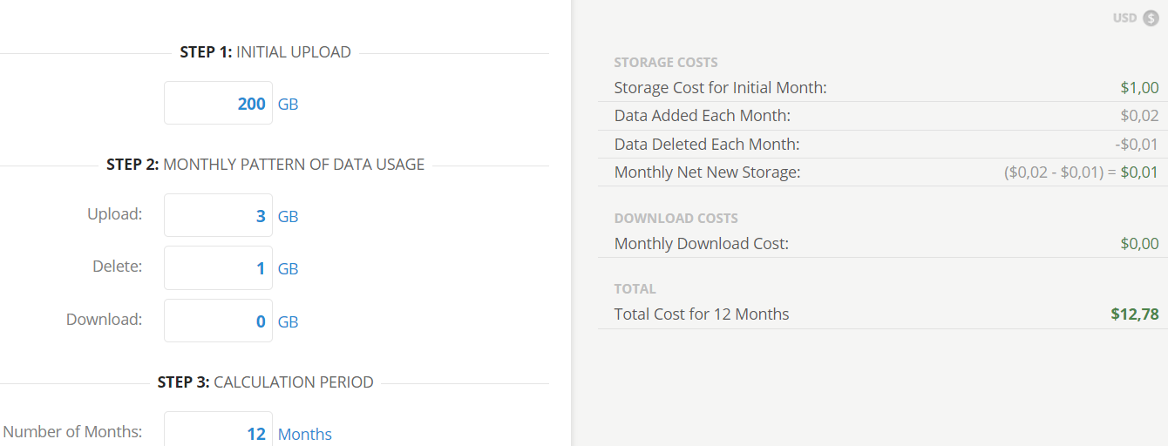Click the Step 3: Calculation Period heading
The height and width of the screenshot is (446, 1168).
265,382
